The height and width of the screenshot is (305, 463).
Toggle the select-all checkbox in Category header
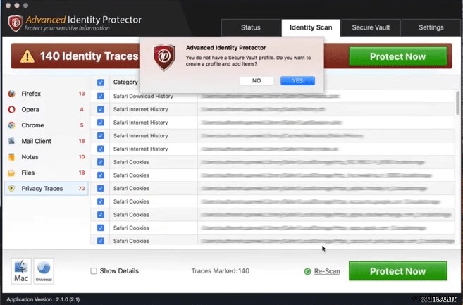(100, 82)
